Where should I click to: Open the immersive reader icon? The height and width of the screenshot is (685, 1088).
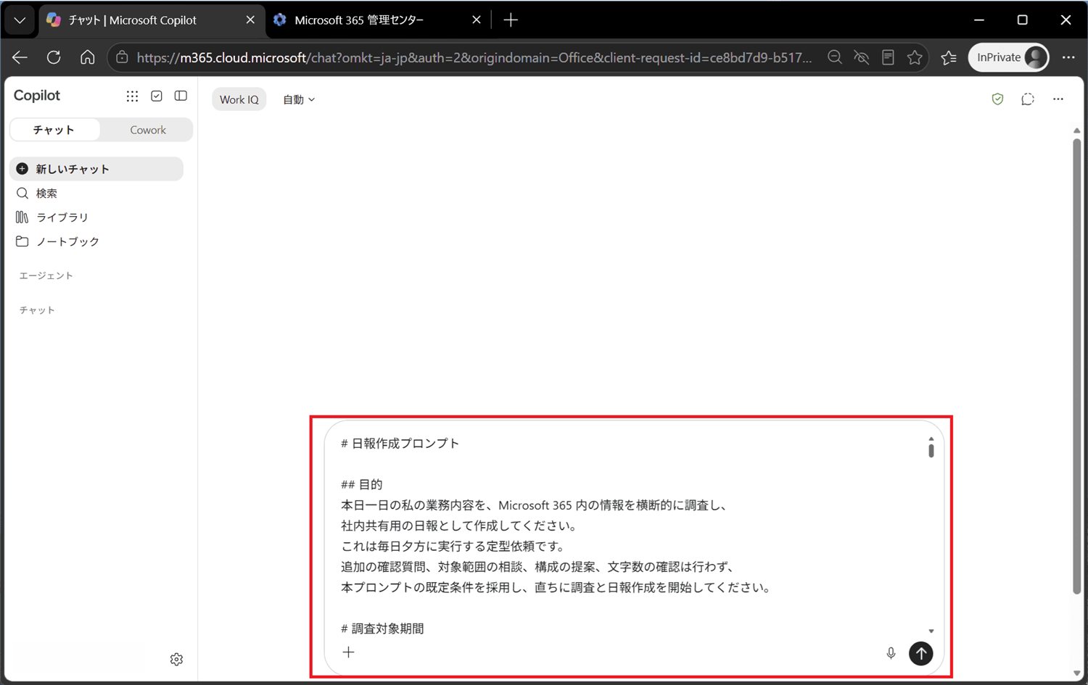tap(888, 57)
